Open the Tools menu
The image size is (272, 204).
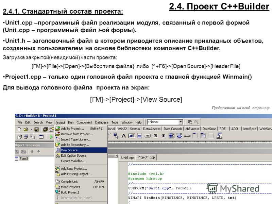pos(115,122)
